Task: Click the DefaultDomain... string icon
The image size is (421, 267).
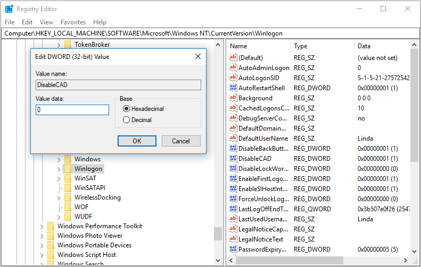Action: click(233, 128)
